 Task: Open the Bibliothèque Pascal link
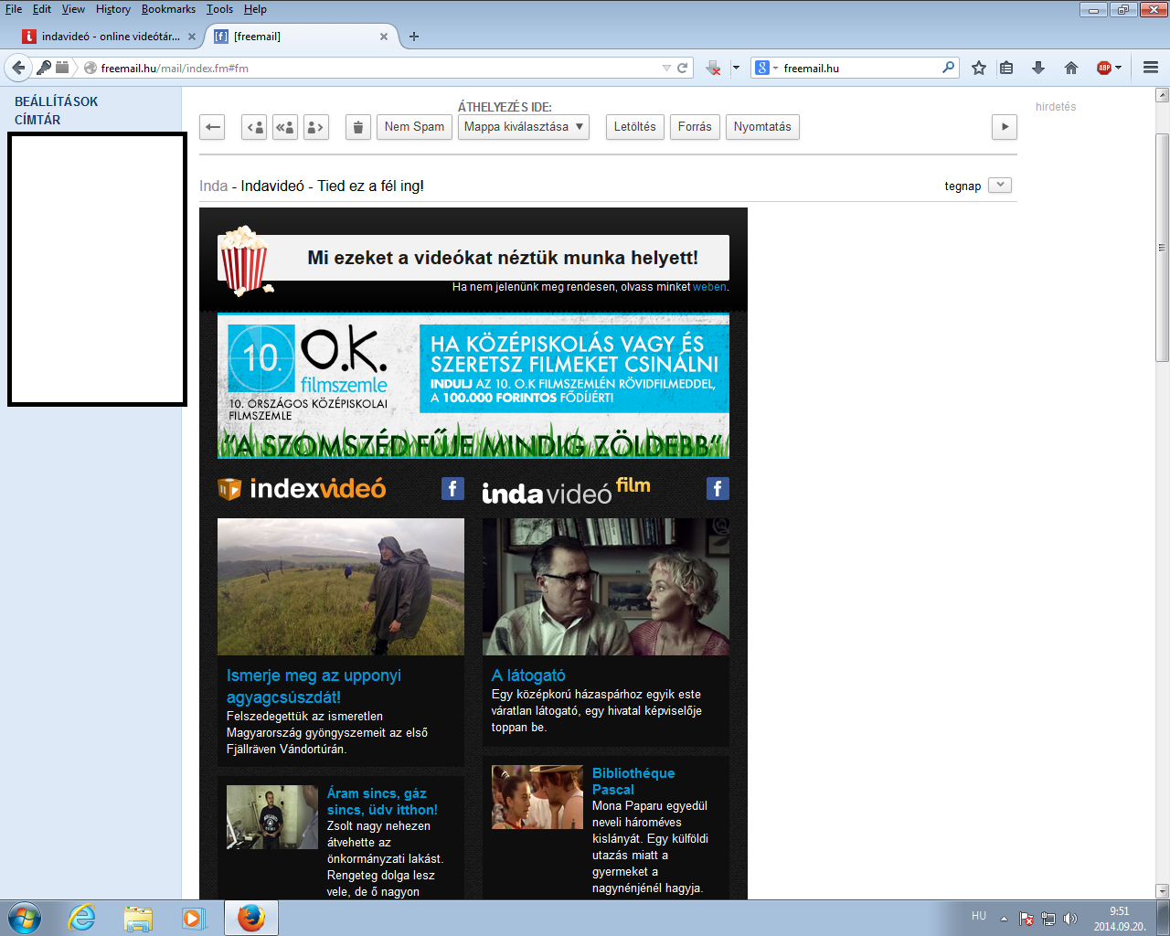pyautogui.click(x=633, y=782)
